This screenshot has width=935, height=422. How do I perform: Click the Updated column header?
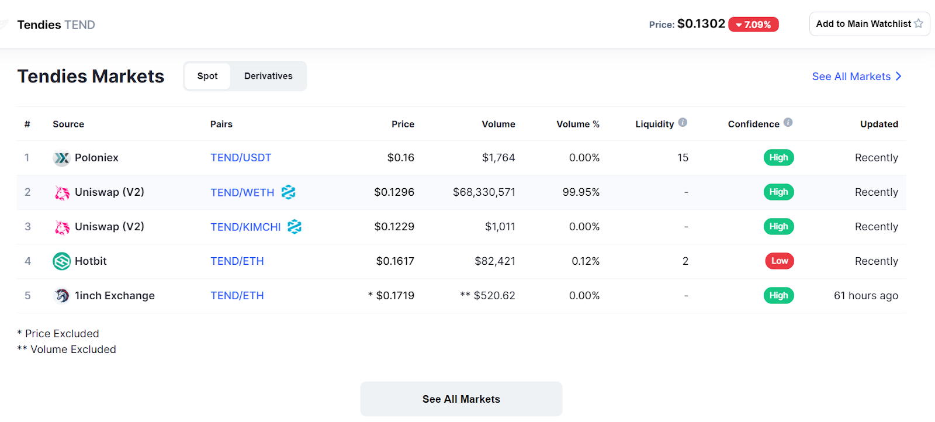[x=879, y=124]
